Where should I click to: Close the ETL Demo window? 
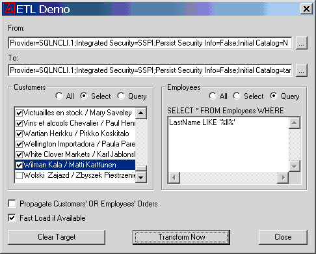tap(306, 9)
